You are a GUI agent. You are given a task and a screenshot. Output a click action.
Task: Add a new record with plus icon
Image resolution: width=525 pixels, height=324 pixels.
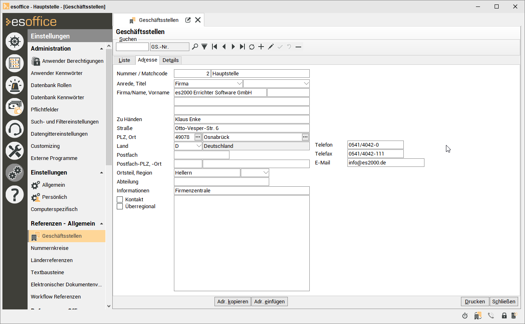point(261,47)
